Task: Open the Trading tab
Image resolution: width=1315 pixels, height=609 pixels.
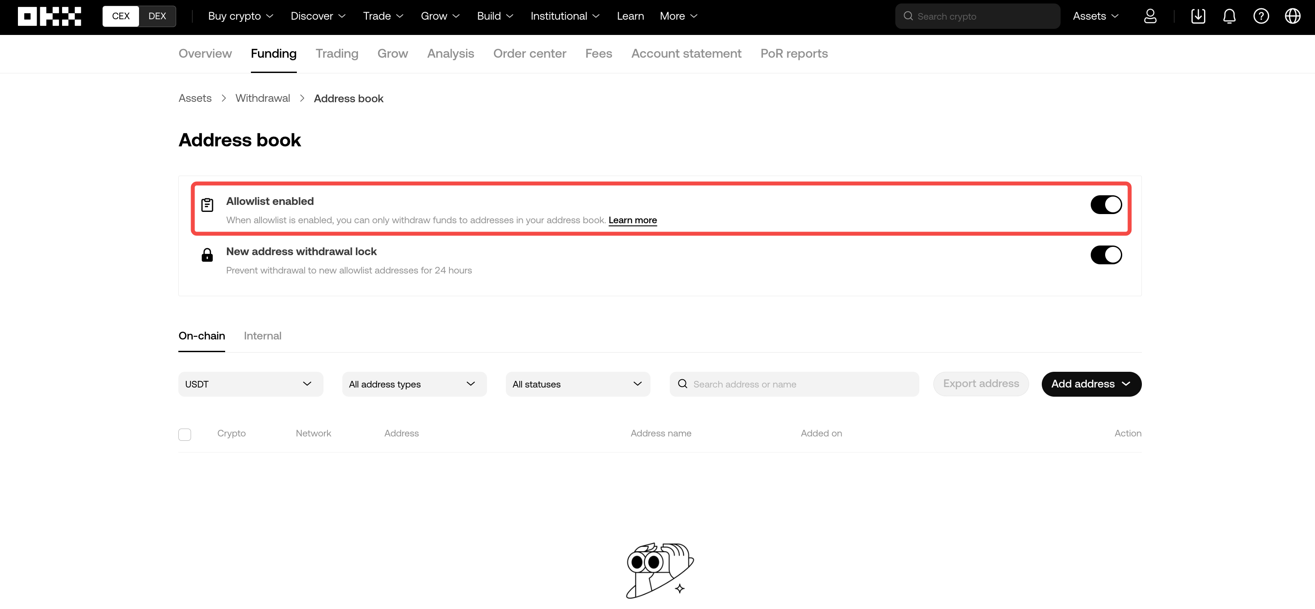Action: click(x=337, y=54)
